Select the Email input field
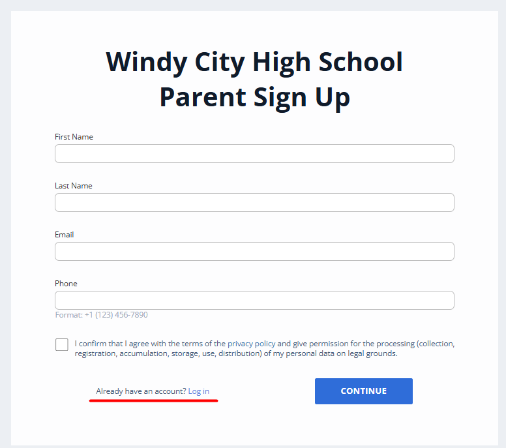The height and width of the screenshot is (448, 506). pyautogui.click(x=254, y=252)
